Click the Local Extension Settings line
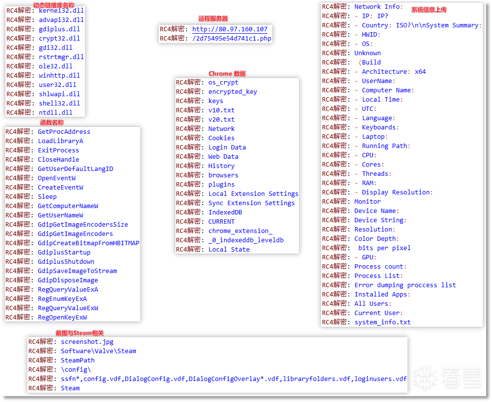Screen dimensions: 492x402 click(253, 194)
